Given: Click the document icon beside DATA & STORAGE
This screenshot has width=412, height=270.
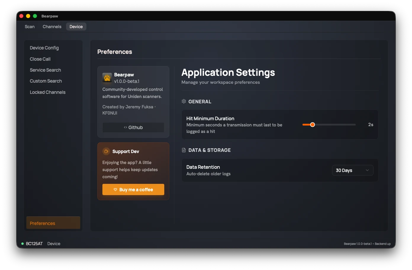Looking at the screenshot, I should coord(184,150).
